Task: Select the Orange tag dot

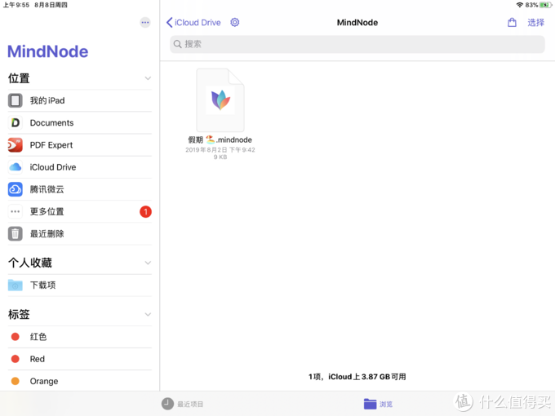Action: tap(16, 381)
